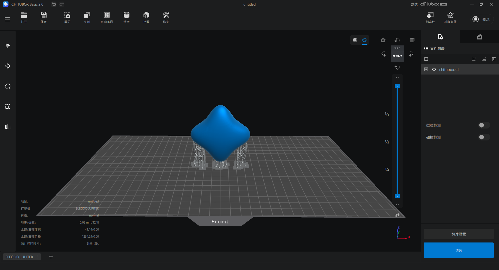499x270 pixels.
Task: Select the Mirror tool in left sidebar
Action: point(8,127)
